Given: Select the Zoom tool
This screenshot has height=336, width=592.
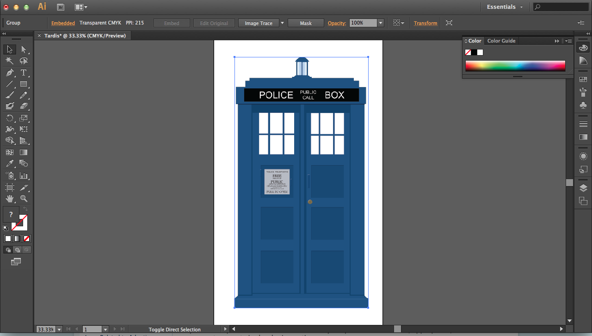Looking at the screenshot, I should coord(24,199).
